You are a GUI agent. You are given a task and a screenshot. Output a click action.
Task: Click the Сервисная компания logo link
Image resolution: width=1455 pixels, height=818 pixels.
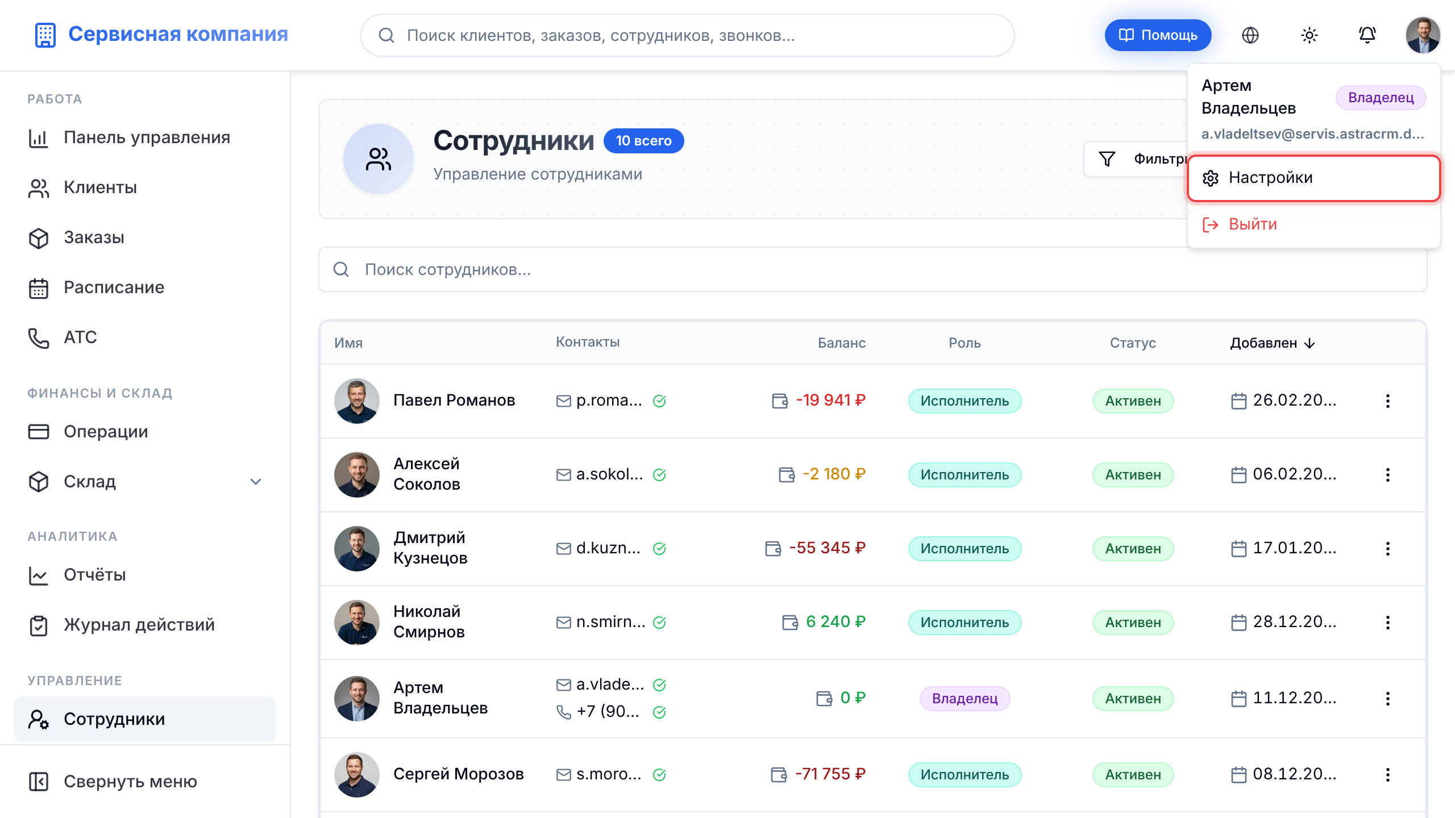(x=161, y=35)
